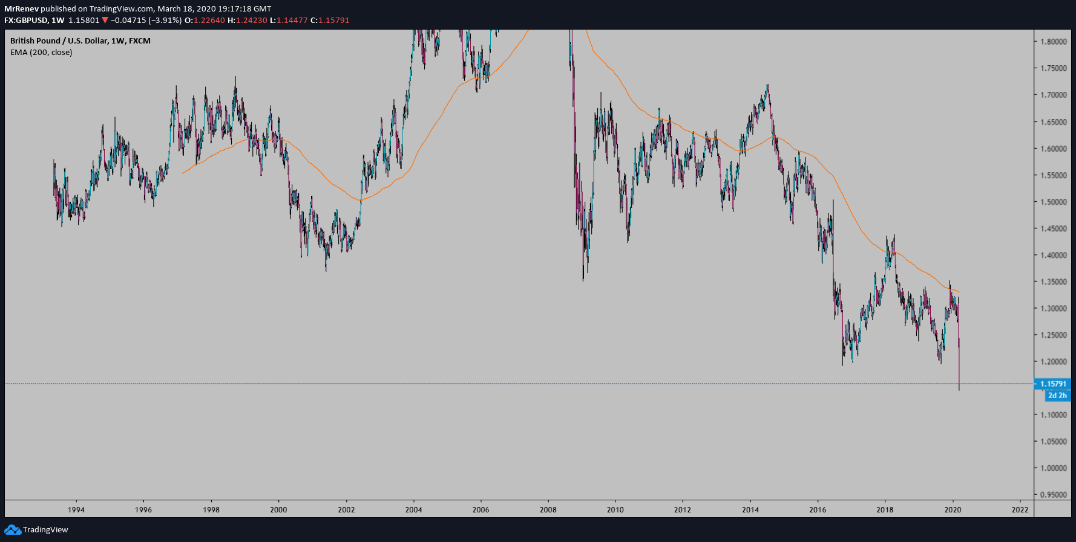The height and width of the screenshot is (542, 1076).
Task: Click the close value 1.15791 in header
Action: coord(334,20)
